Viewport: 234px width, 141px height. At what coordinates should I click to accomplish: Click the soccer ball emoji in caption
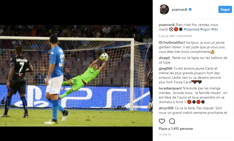coord(171,29)
